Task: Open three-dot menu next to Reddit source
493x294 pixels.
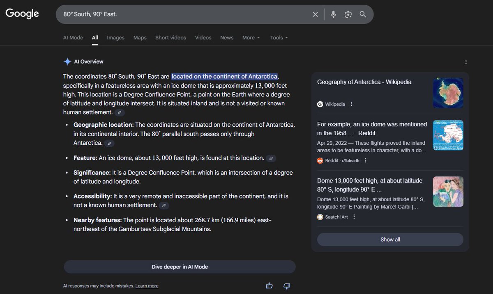Action: click(x=365, y=161)
